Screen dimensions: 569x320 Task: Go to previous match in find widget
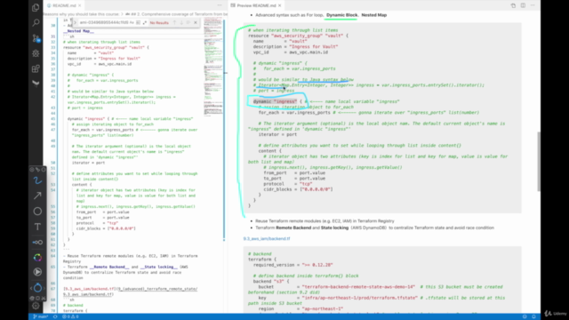coord(174,22)
